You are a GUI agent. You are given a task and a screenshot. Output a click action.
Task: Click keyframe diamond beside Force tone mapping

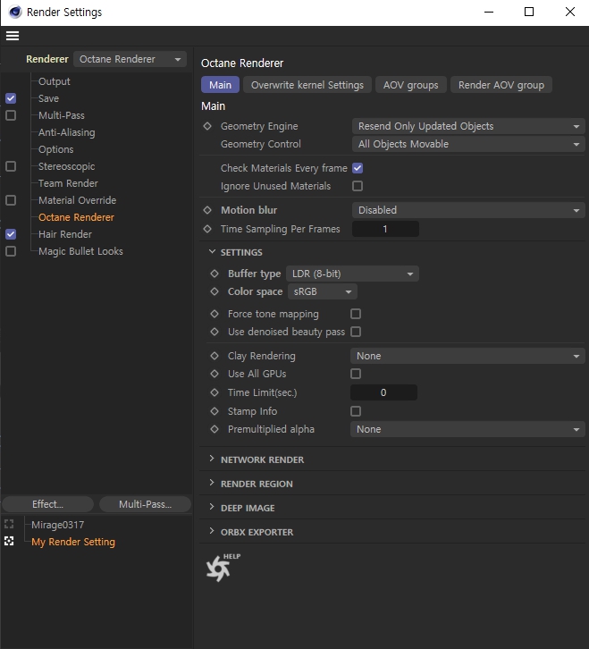point(215,314)
